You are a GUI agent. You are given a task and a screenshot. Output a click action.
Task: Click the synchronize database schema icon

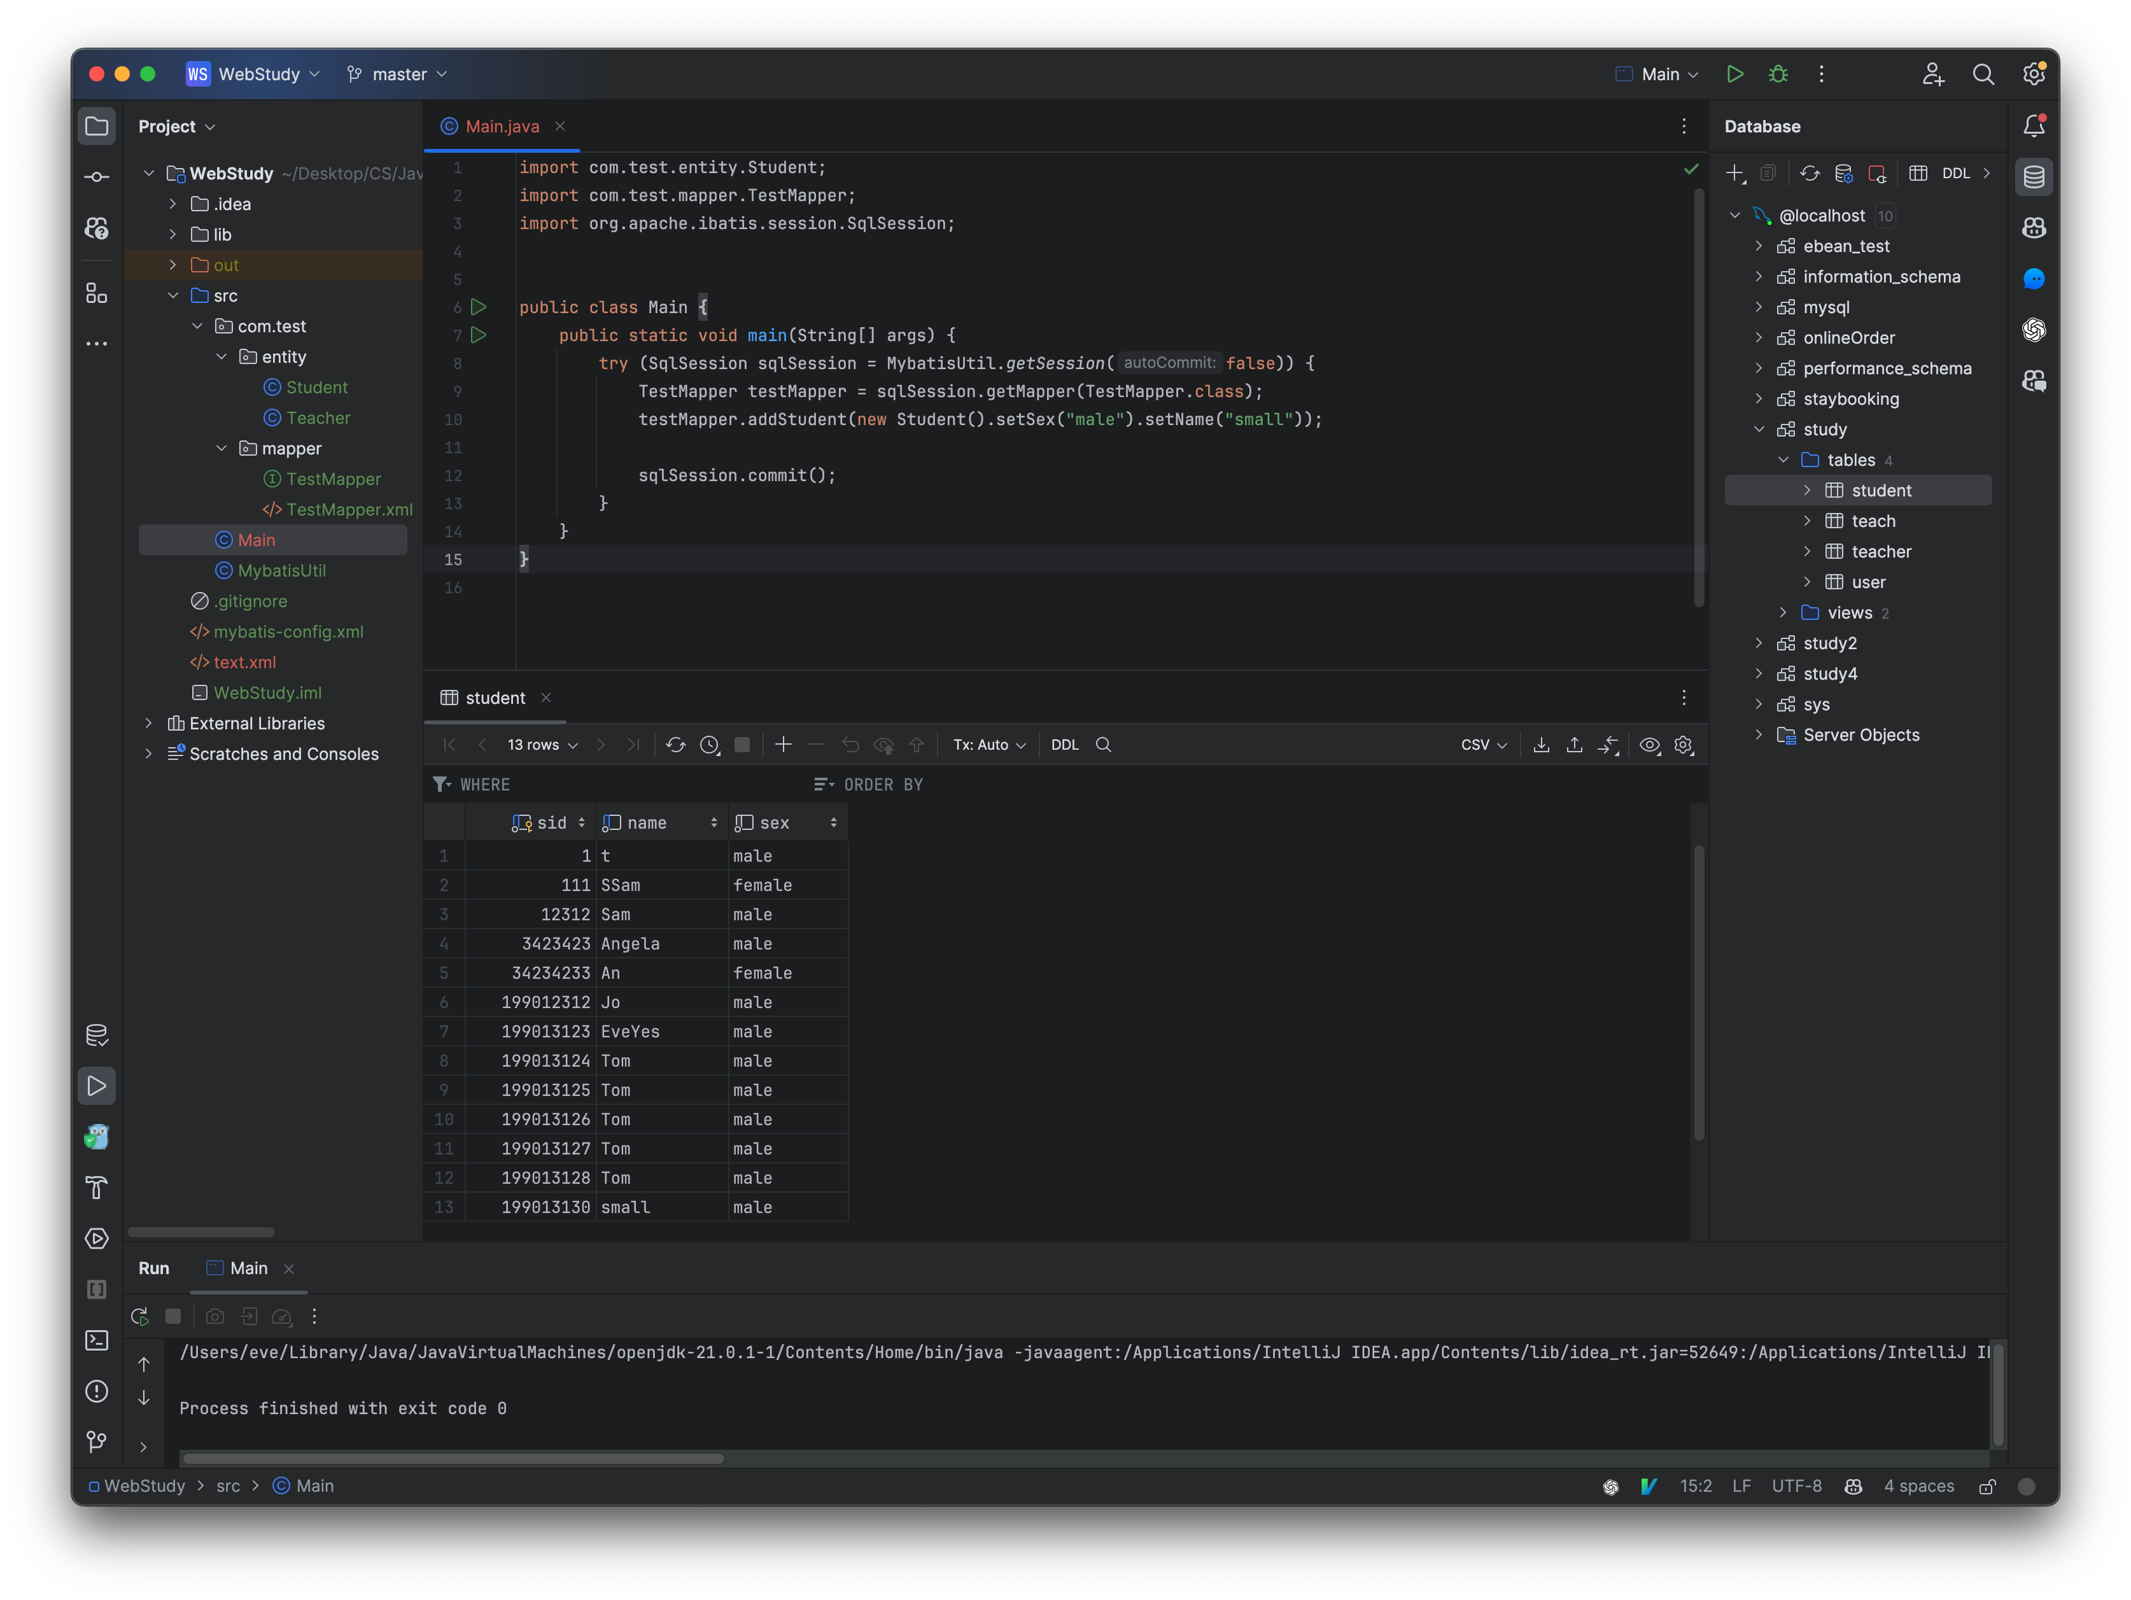pyautogui.click(x=1810, y=173)
